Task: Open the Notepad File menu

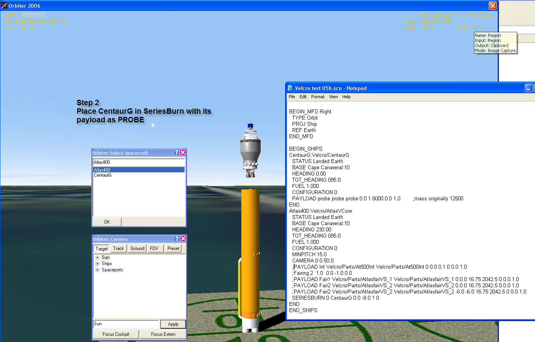Action: coord(292,97)
